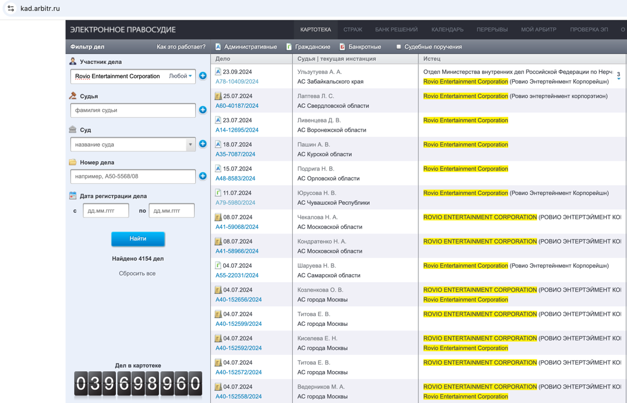Click case type icon for A40-152558/2024
627x403 pixels.
coord(218,387)
